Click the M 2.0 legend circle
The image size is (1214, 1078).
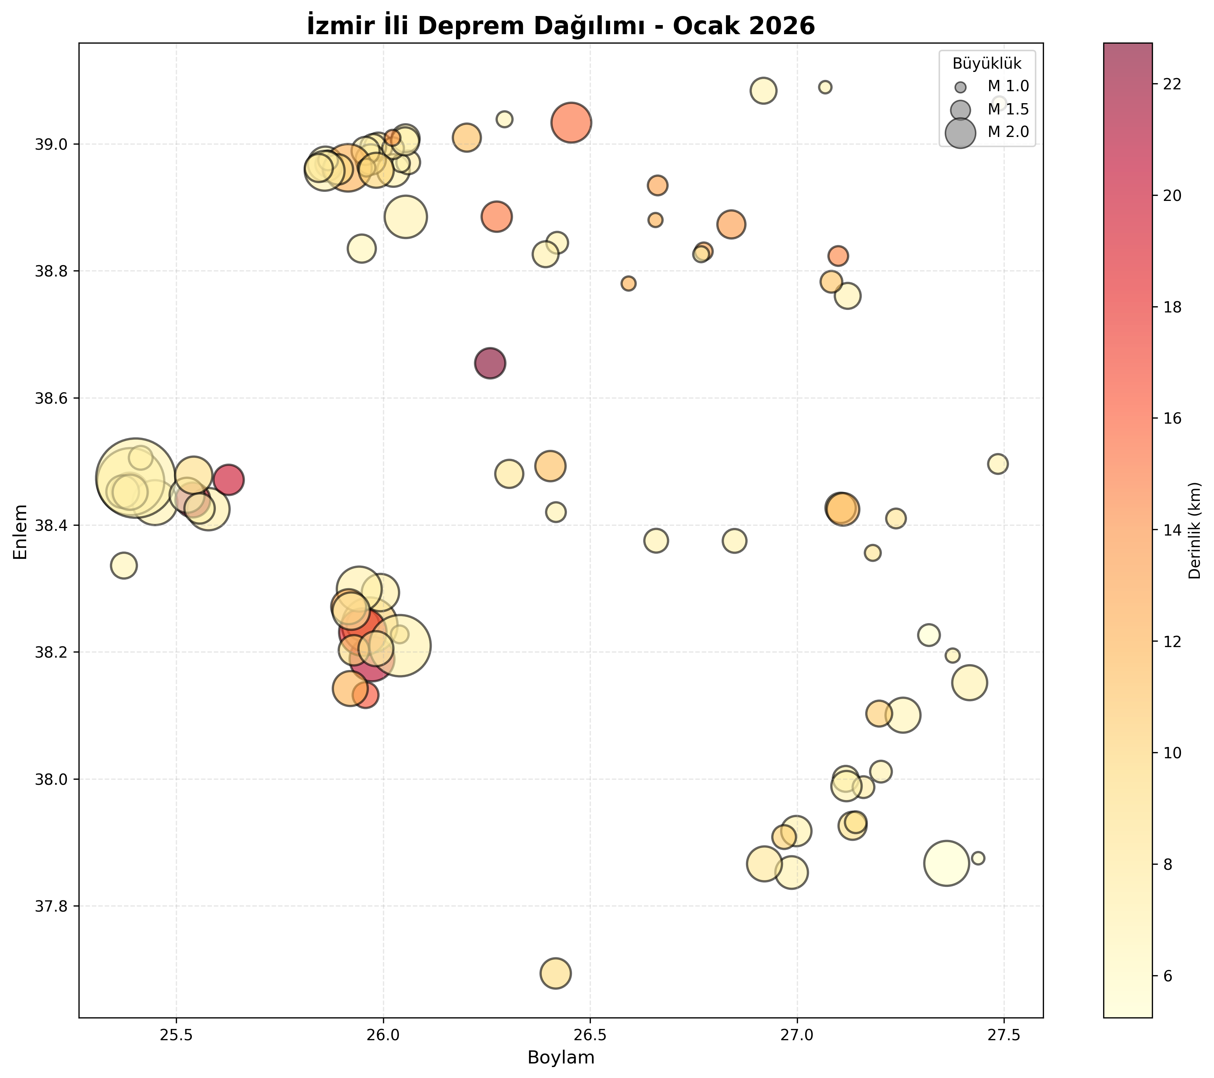click(x=960, y=132)
